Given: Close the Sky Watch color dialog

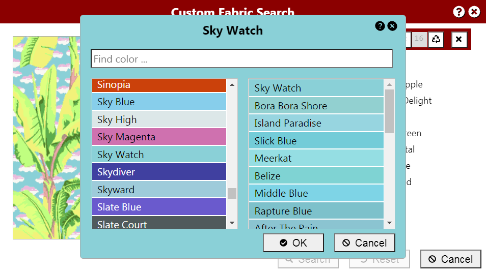Looking at the screenshot, I should pyautogui.click(x=392, y=26).
